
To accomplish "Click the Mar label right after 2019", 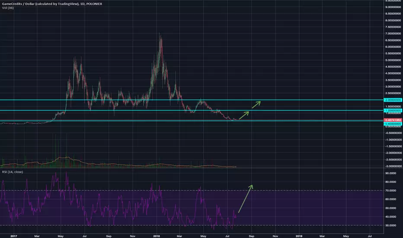I will 322,236.
